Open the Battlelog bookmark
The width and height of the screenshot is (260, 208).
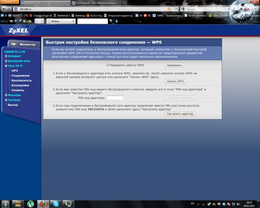pyautogui.click(x=79, y=16)
